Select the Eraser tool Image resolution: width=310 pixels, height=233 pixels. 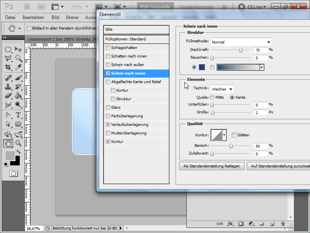pos(8,96)
